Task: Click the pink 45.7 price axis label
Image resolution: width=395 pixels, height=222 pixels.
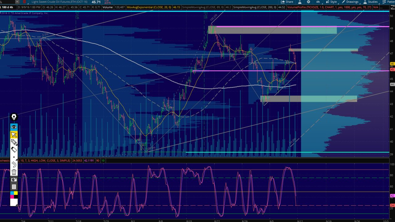Action: (x=392, y=70)
